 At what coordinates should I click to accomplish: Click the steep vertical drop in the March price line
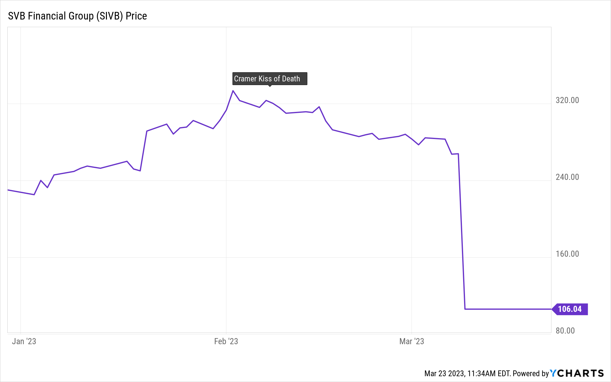[462, 232]
